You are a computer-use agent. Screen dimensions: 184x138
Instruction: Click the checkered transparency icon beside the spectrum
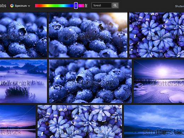click(x=86, y=6)
